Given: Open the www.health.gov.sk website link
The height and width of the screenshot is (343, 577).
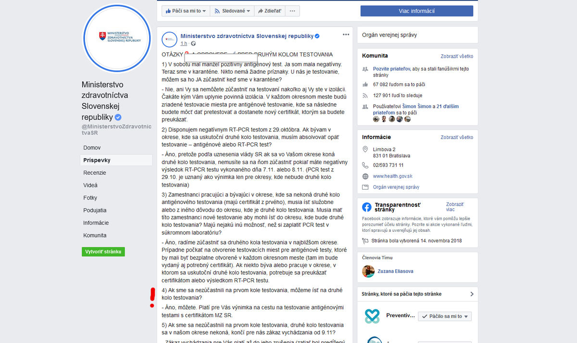Looking at the screenshot, I should coord(392,176).
